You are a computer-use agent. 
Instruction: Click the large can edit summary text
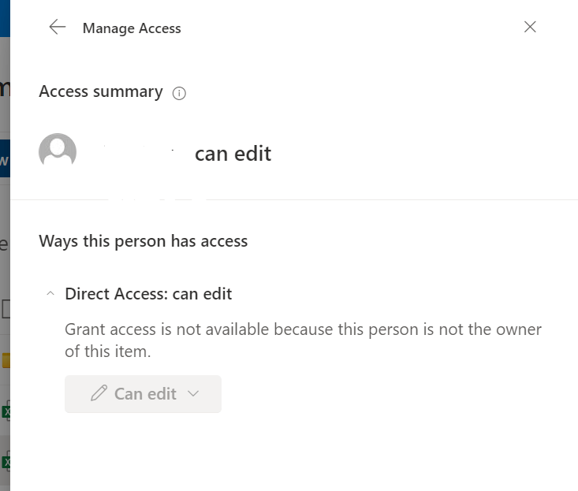click(233, 154)
